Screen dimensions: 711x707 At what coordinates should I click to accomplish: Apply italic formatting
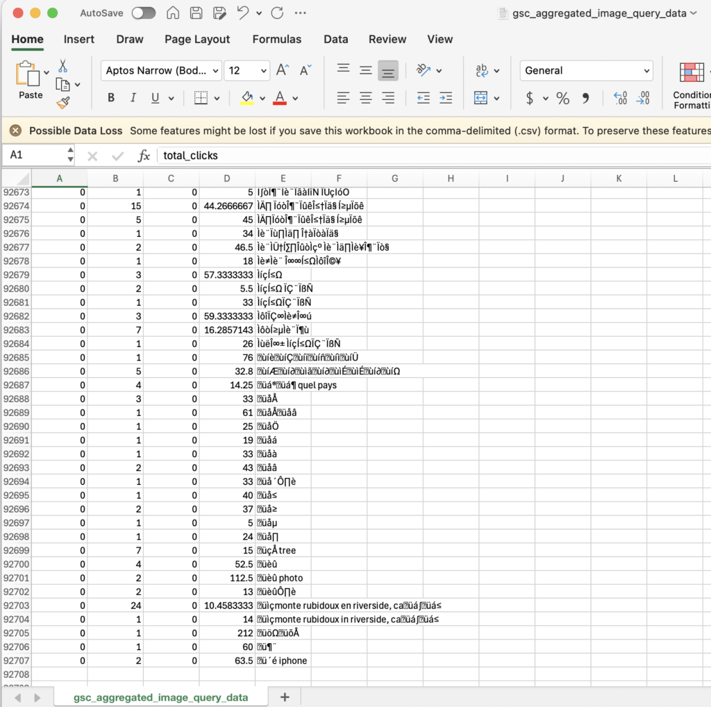(133, 97)
